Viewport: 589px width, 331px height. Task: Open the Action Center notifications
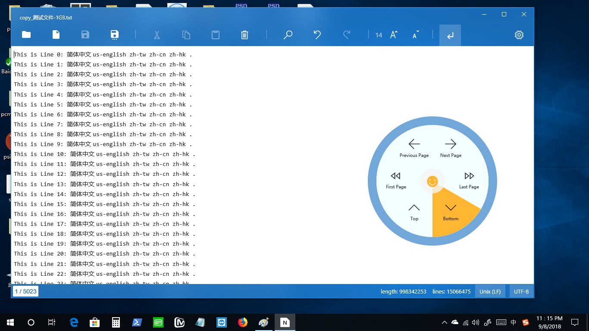pyautogui.click(x=574, y=322)
